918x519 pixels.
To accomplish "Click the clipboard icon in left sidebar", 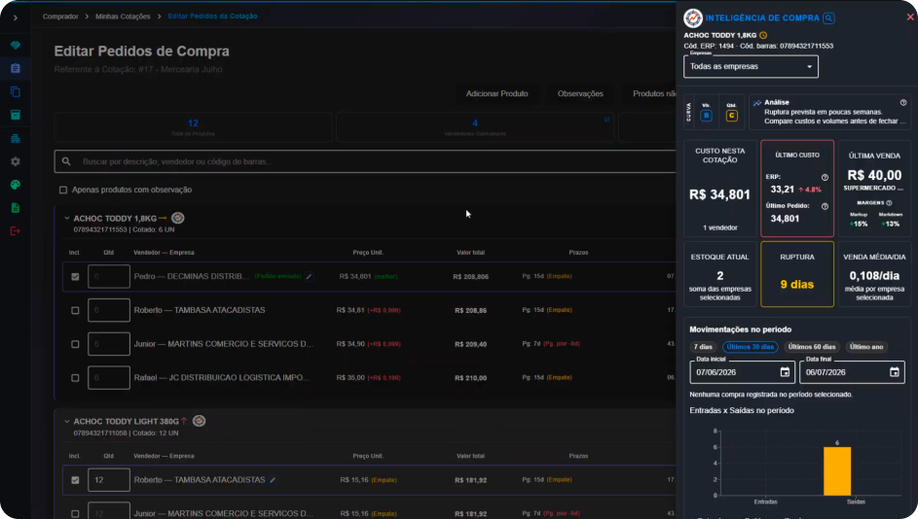I will 16,68.
